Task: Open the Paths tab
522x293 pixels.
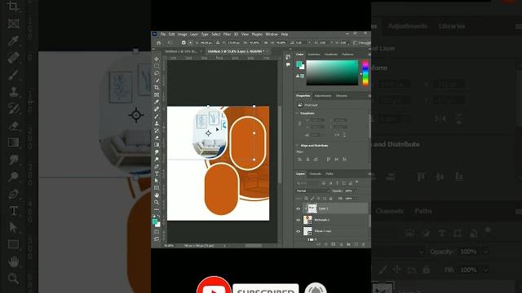Action: coord(330,173)
